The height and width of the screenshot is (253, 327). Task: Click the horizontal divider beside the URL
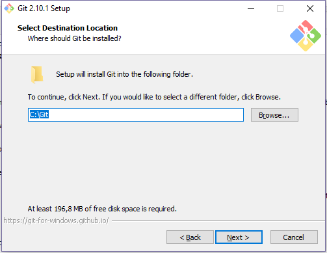click(x=218, y=221)
